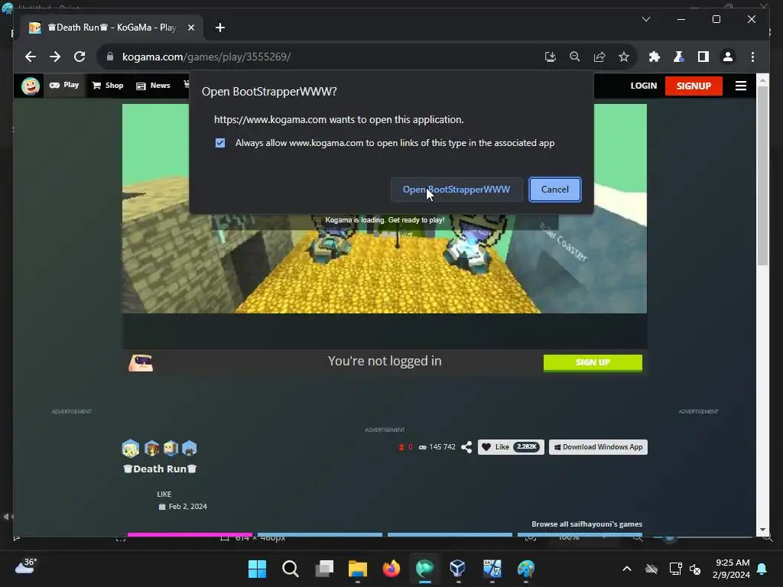Click the share icon near play count
This screenshot has width=783, height=587.
466,446
